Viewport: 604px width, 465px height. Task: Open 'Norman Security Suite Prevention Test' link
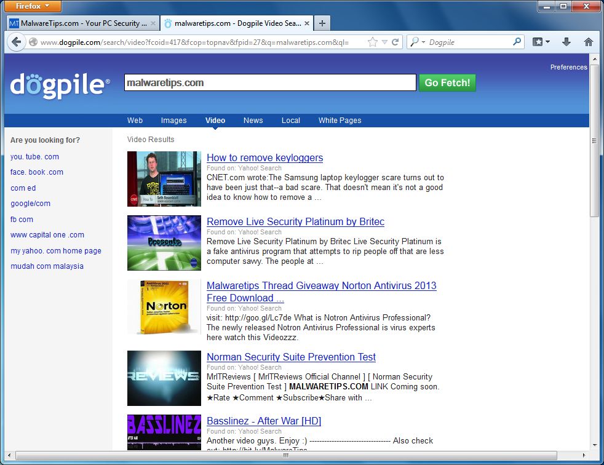[x=291, y=357]
